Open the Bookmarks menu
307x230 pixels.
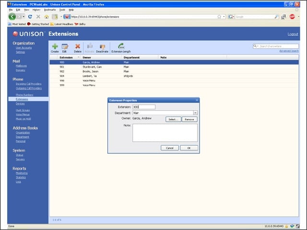(50, 10)
